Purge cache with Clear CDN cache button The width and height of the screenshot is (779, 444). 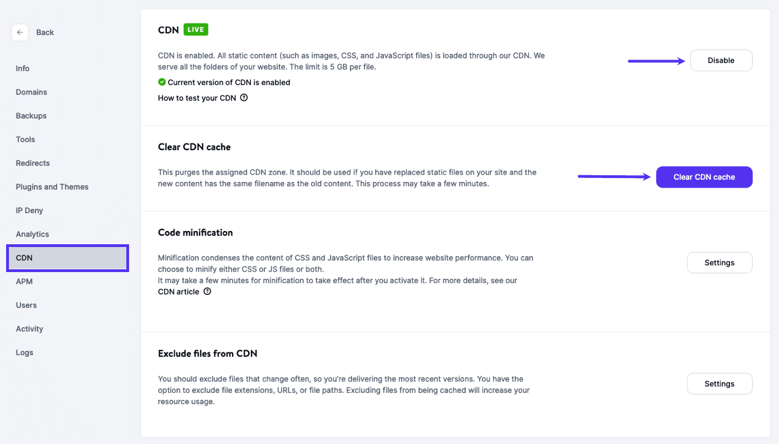point(704,177)
